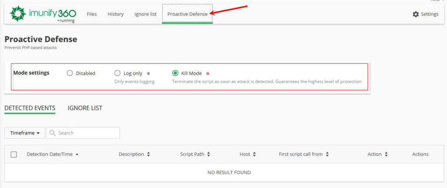Click the search magnifier icon
447x188 pixels.
(x=52, y=133)
